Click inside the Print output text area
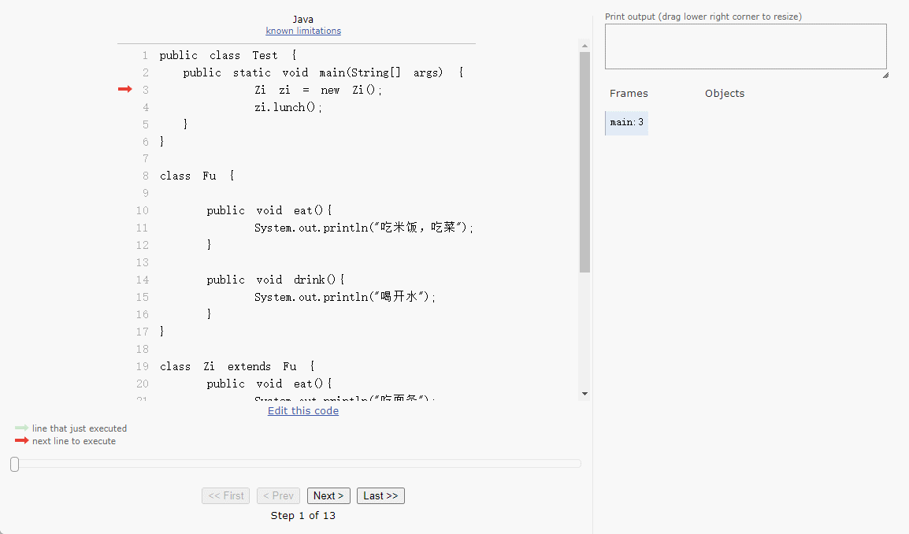Viewport: 909px width, 534px height. (x=744, y=46)
